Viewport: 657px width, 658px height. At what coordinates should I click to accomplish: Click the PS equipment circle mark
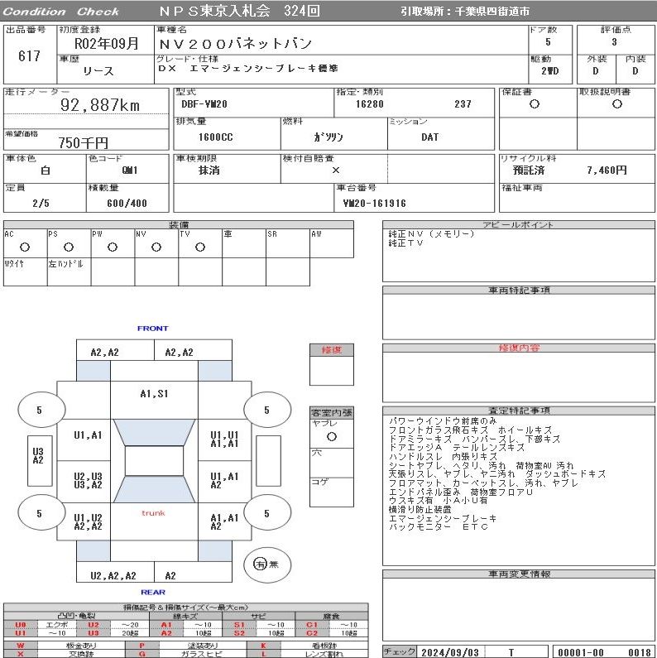click(69, 247)
